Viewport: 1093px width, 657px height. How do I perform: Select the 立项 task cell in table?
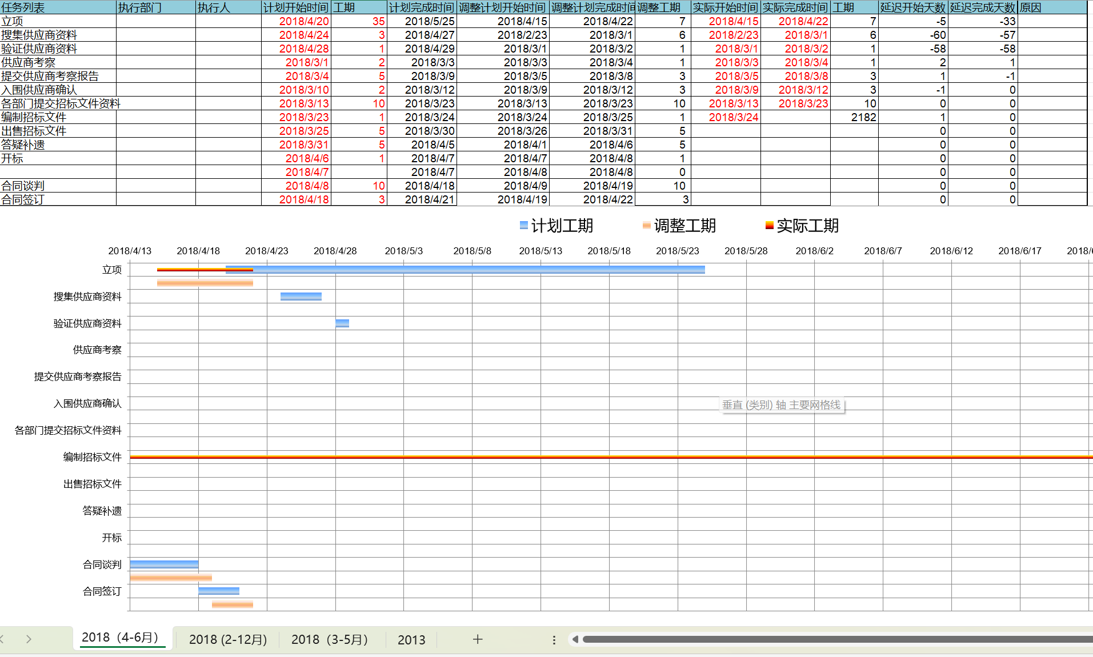point(58,21)
